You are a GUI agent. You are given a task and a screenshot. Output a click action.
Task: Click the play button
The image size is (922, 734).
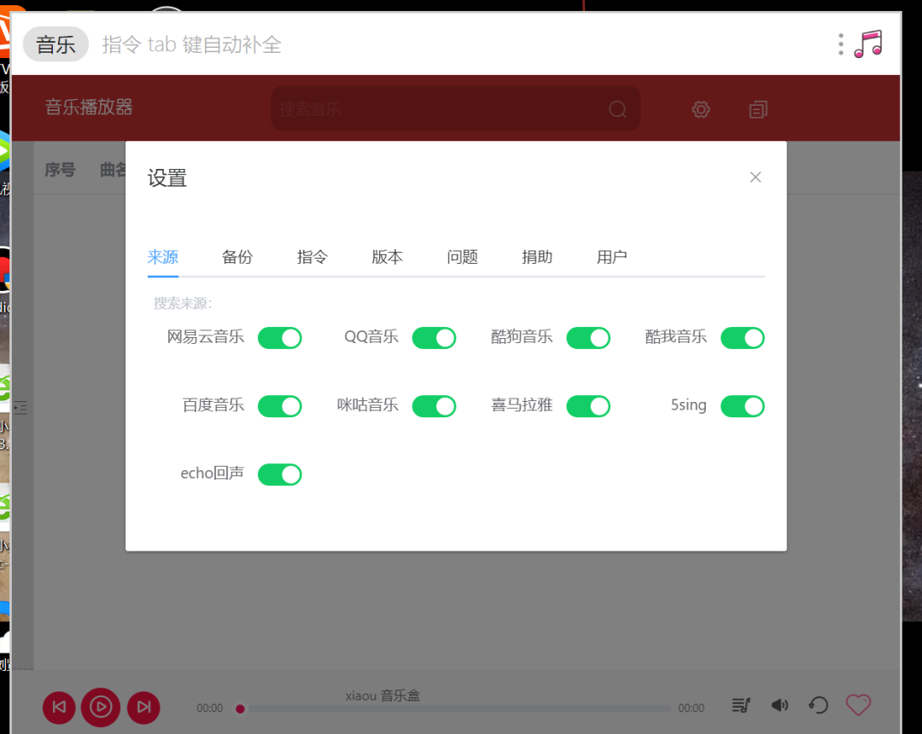(101, 707)
